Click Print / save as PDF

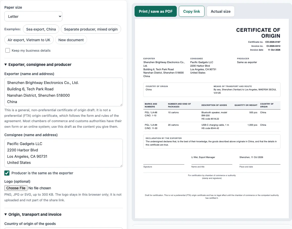(x=155, y=11)
